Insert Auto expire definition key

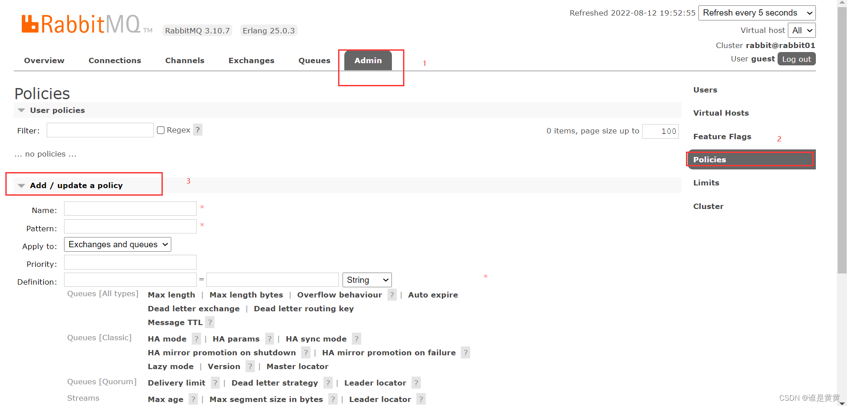click(433, 295)
